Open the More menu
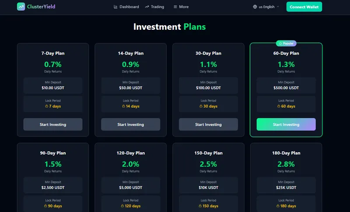Screen dimensions: 350x212 pyautogui.click(x=181, y=7)
